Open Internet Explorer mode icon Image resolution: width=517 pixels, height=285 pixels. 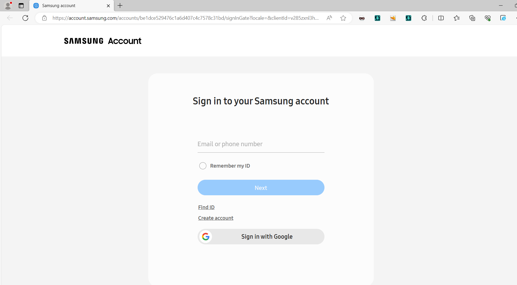[503, 18]
